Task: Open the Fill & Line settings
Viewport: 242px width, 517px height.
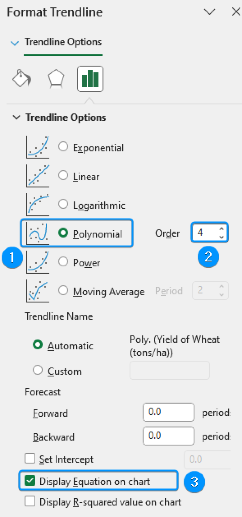Action: [22, 79]
